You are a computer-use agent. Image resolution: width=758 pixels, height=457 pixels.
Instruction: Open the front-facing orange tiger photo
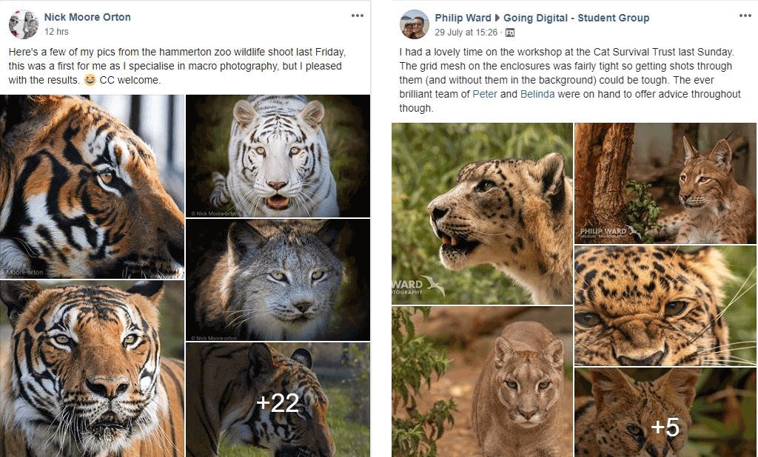(92, 368)
